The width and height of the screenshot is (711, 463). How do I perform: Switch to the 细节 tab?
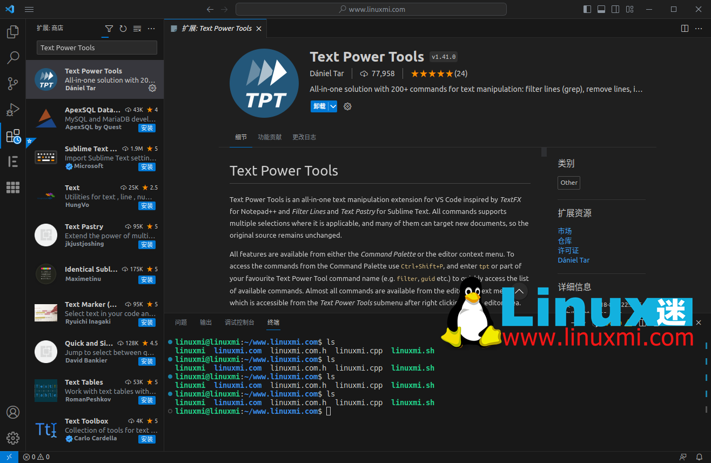(241, 137)
